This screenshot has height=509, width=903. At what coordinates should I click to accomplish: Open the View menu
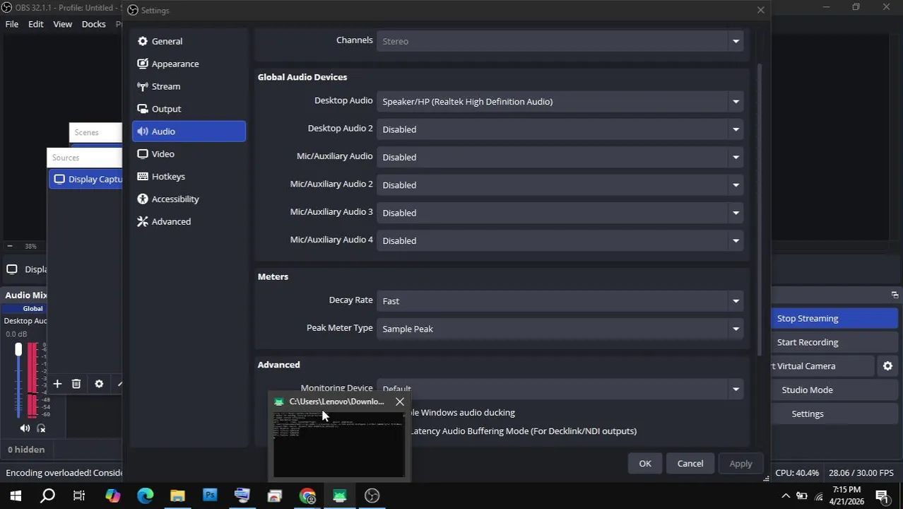click(x=62, y=24)
